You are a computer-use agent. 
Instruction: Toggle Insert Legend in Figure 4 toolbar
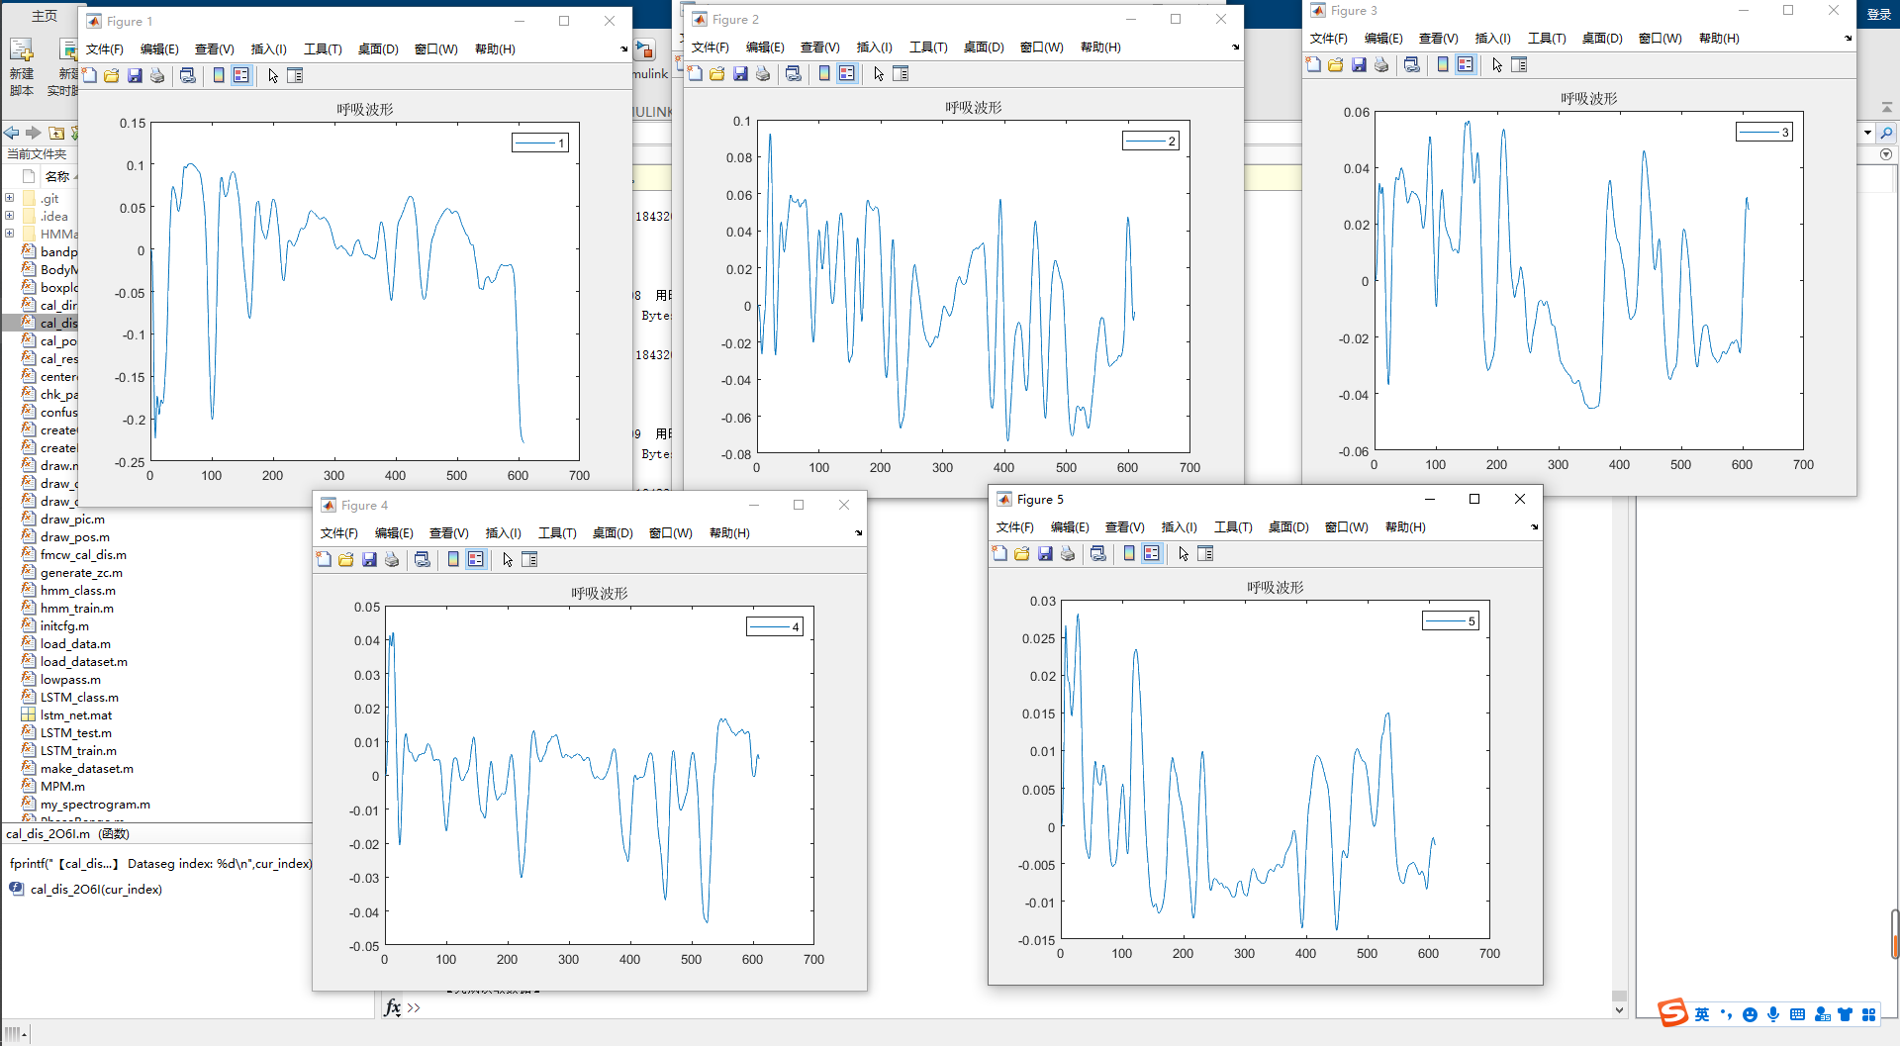pos(476,560)
